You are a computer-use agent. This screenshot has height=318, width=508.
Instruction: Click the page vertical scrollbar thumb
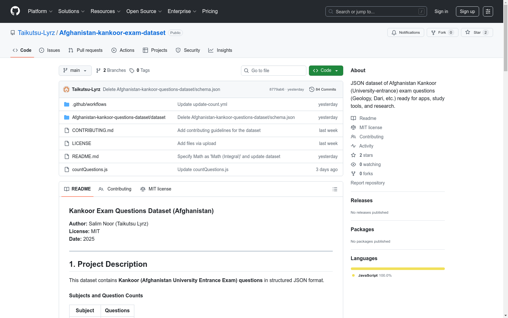pyautogui.click(x=505, y=38)
